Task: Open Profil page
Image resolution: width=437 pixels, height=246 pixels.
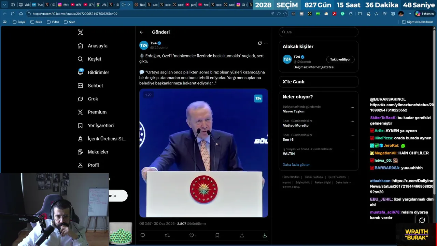Action: pyautogui.click(x=88, y=165)
